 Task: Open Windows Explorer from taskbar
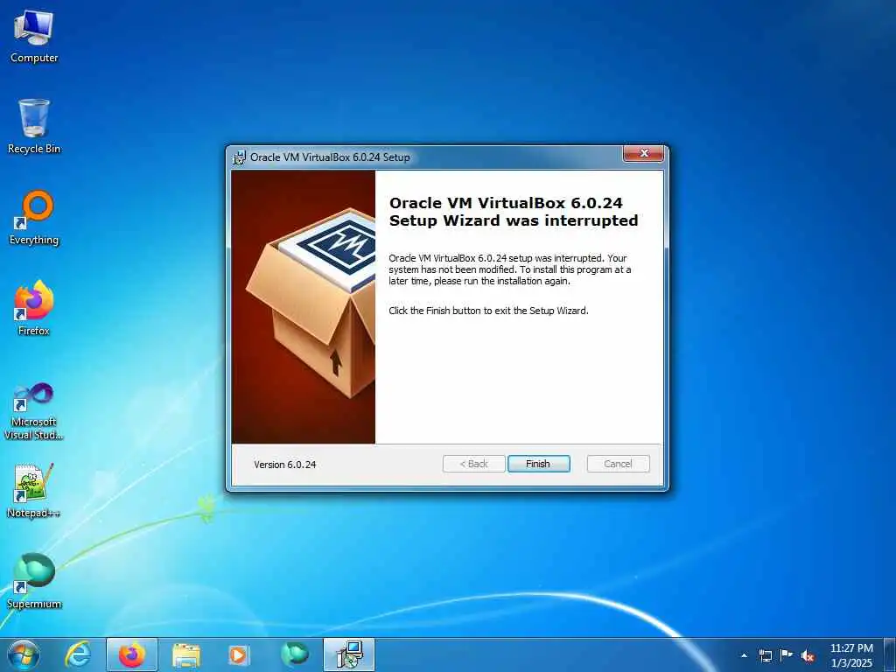click(185, 654)
